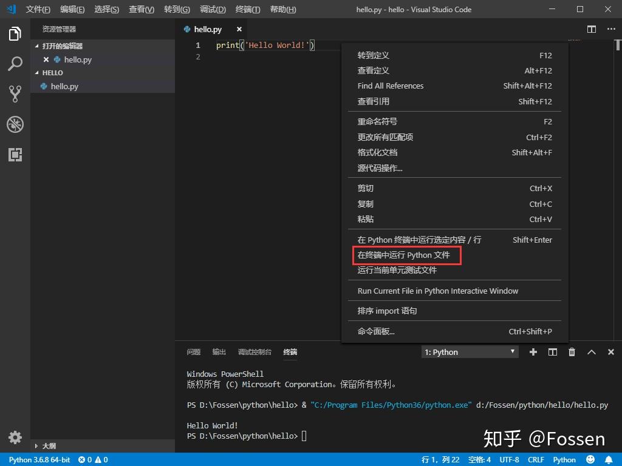The height and width of the screenshot is (466, 622).
Task: Open the Run and Debug view
Action: [15, 124]
